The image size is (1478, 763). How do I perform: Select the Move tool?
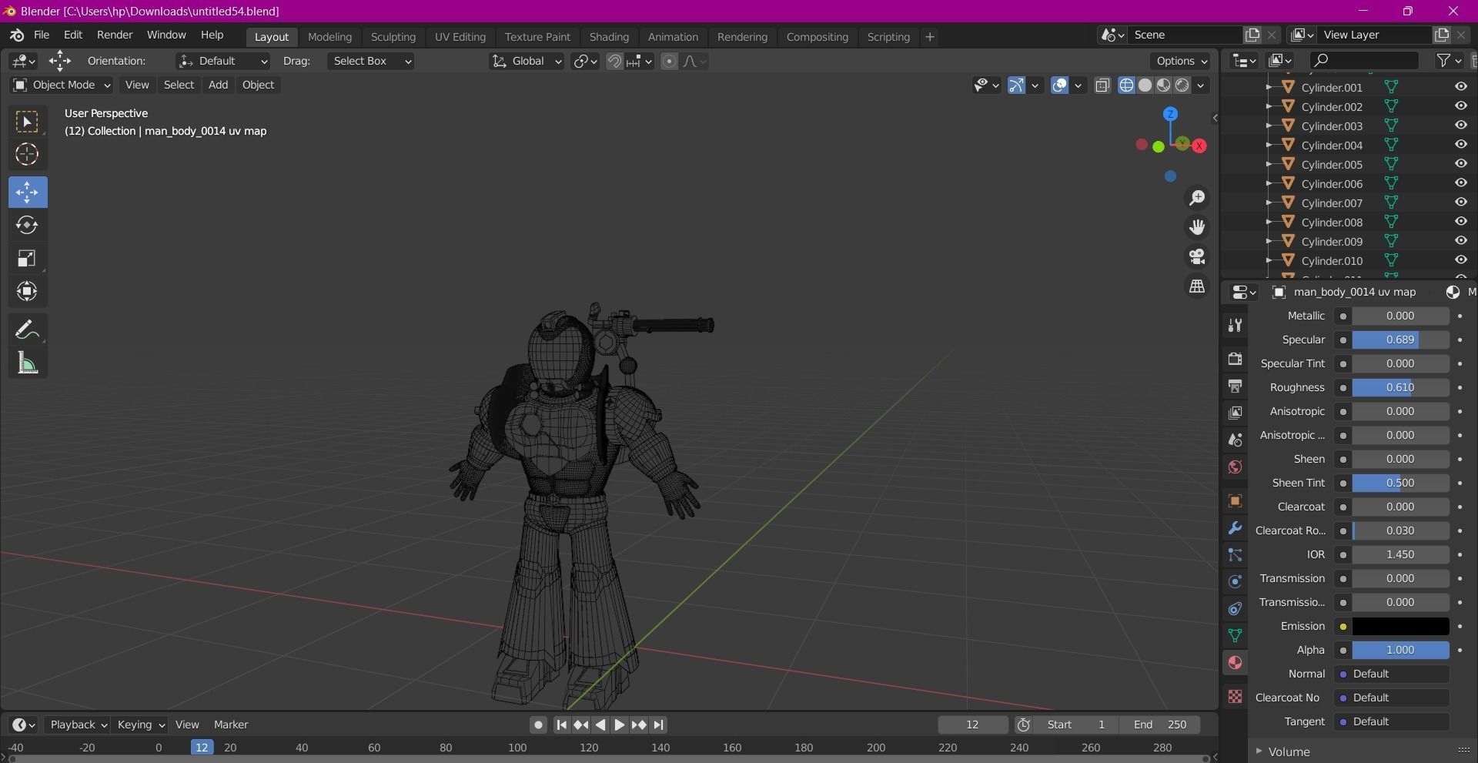tap(28, 192)
